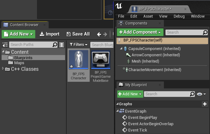Screen dimensions: 210x134
Task: Click the back navigation arrow in Content Browser
Action: click(99, 34)
